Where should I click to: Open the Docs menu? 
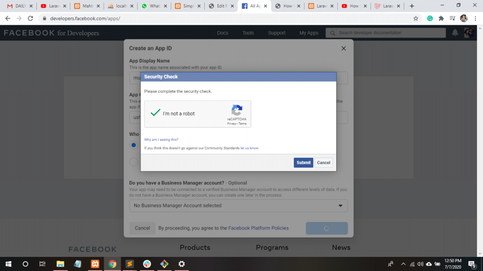[x=223, y=33]
